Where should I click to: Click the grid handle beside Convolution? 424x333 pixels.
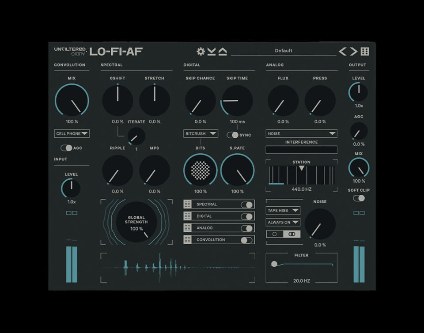click(x=188, y=240)
